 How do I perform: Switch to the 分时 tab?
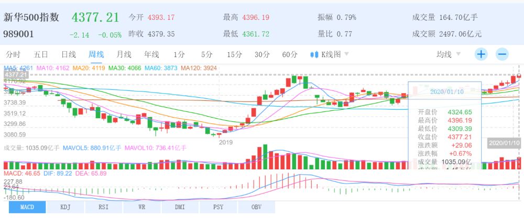(13, 54)
